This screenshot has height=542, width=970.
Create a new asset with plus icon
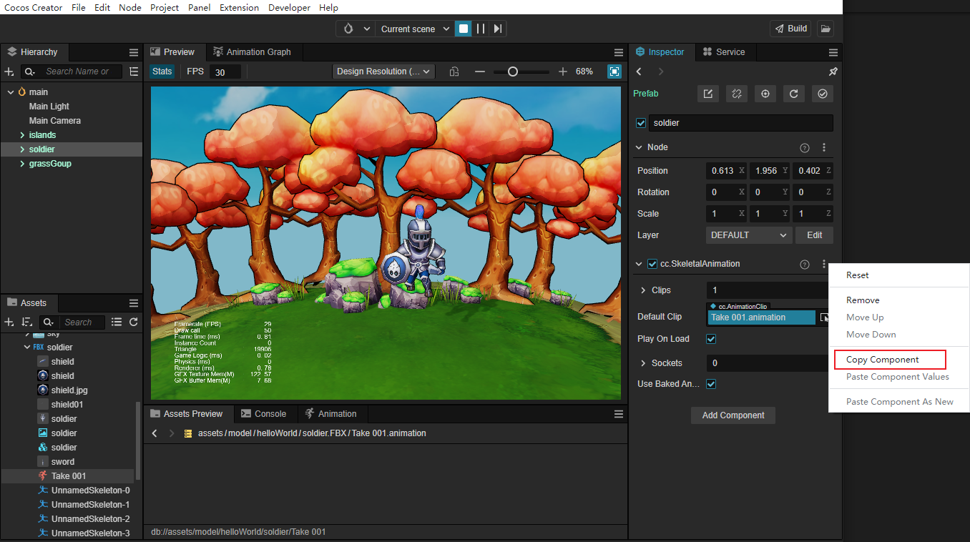coord(9,322)
